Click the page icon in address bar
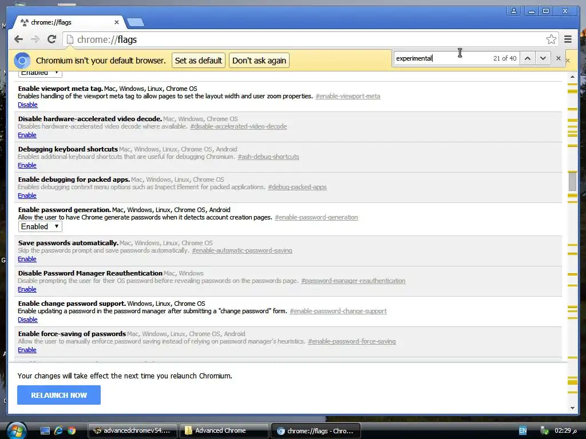Image resolution: width=586 pixels, height=439 pixels. 70,39
